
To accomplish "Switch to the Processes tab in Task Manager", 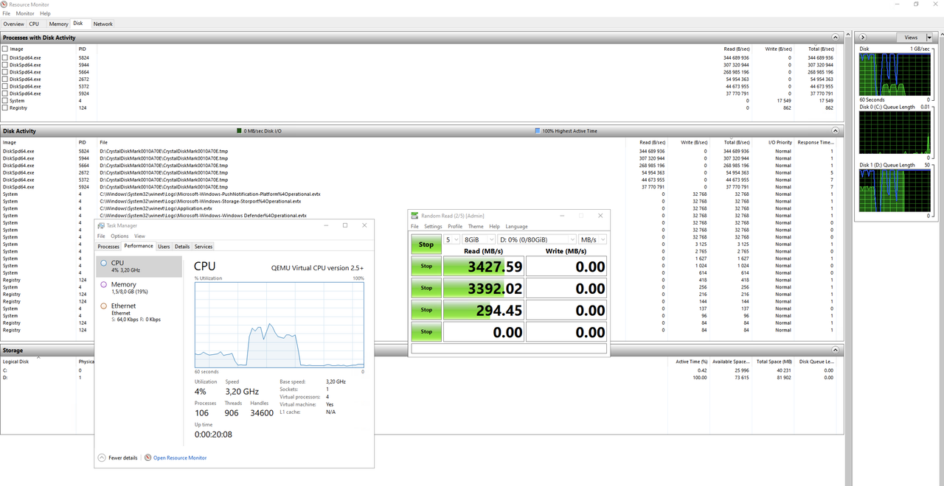I will (108, 247).
